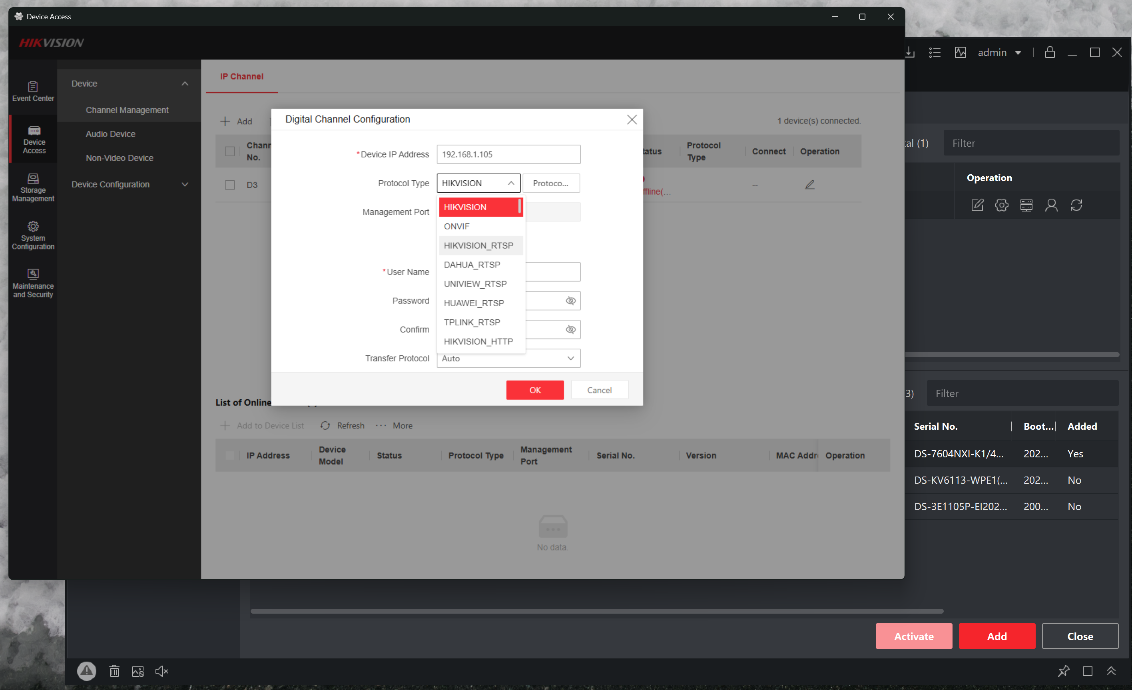Screen dimensions: 1132x690
Task: Click the protocol list scrollbar thumb
Action: pos(520,206)
